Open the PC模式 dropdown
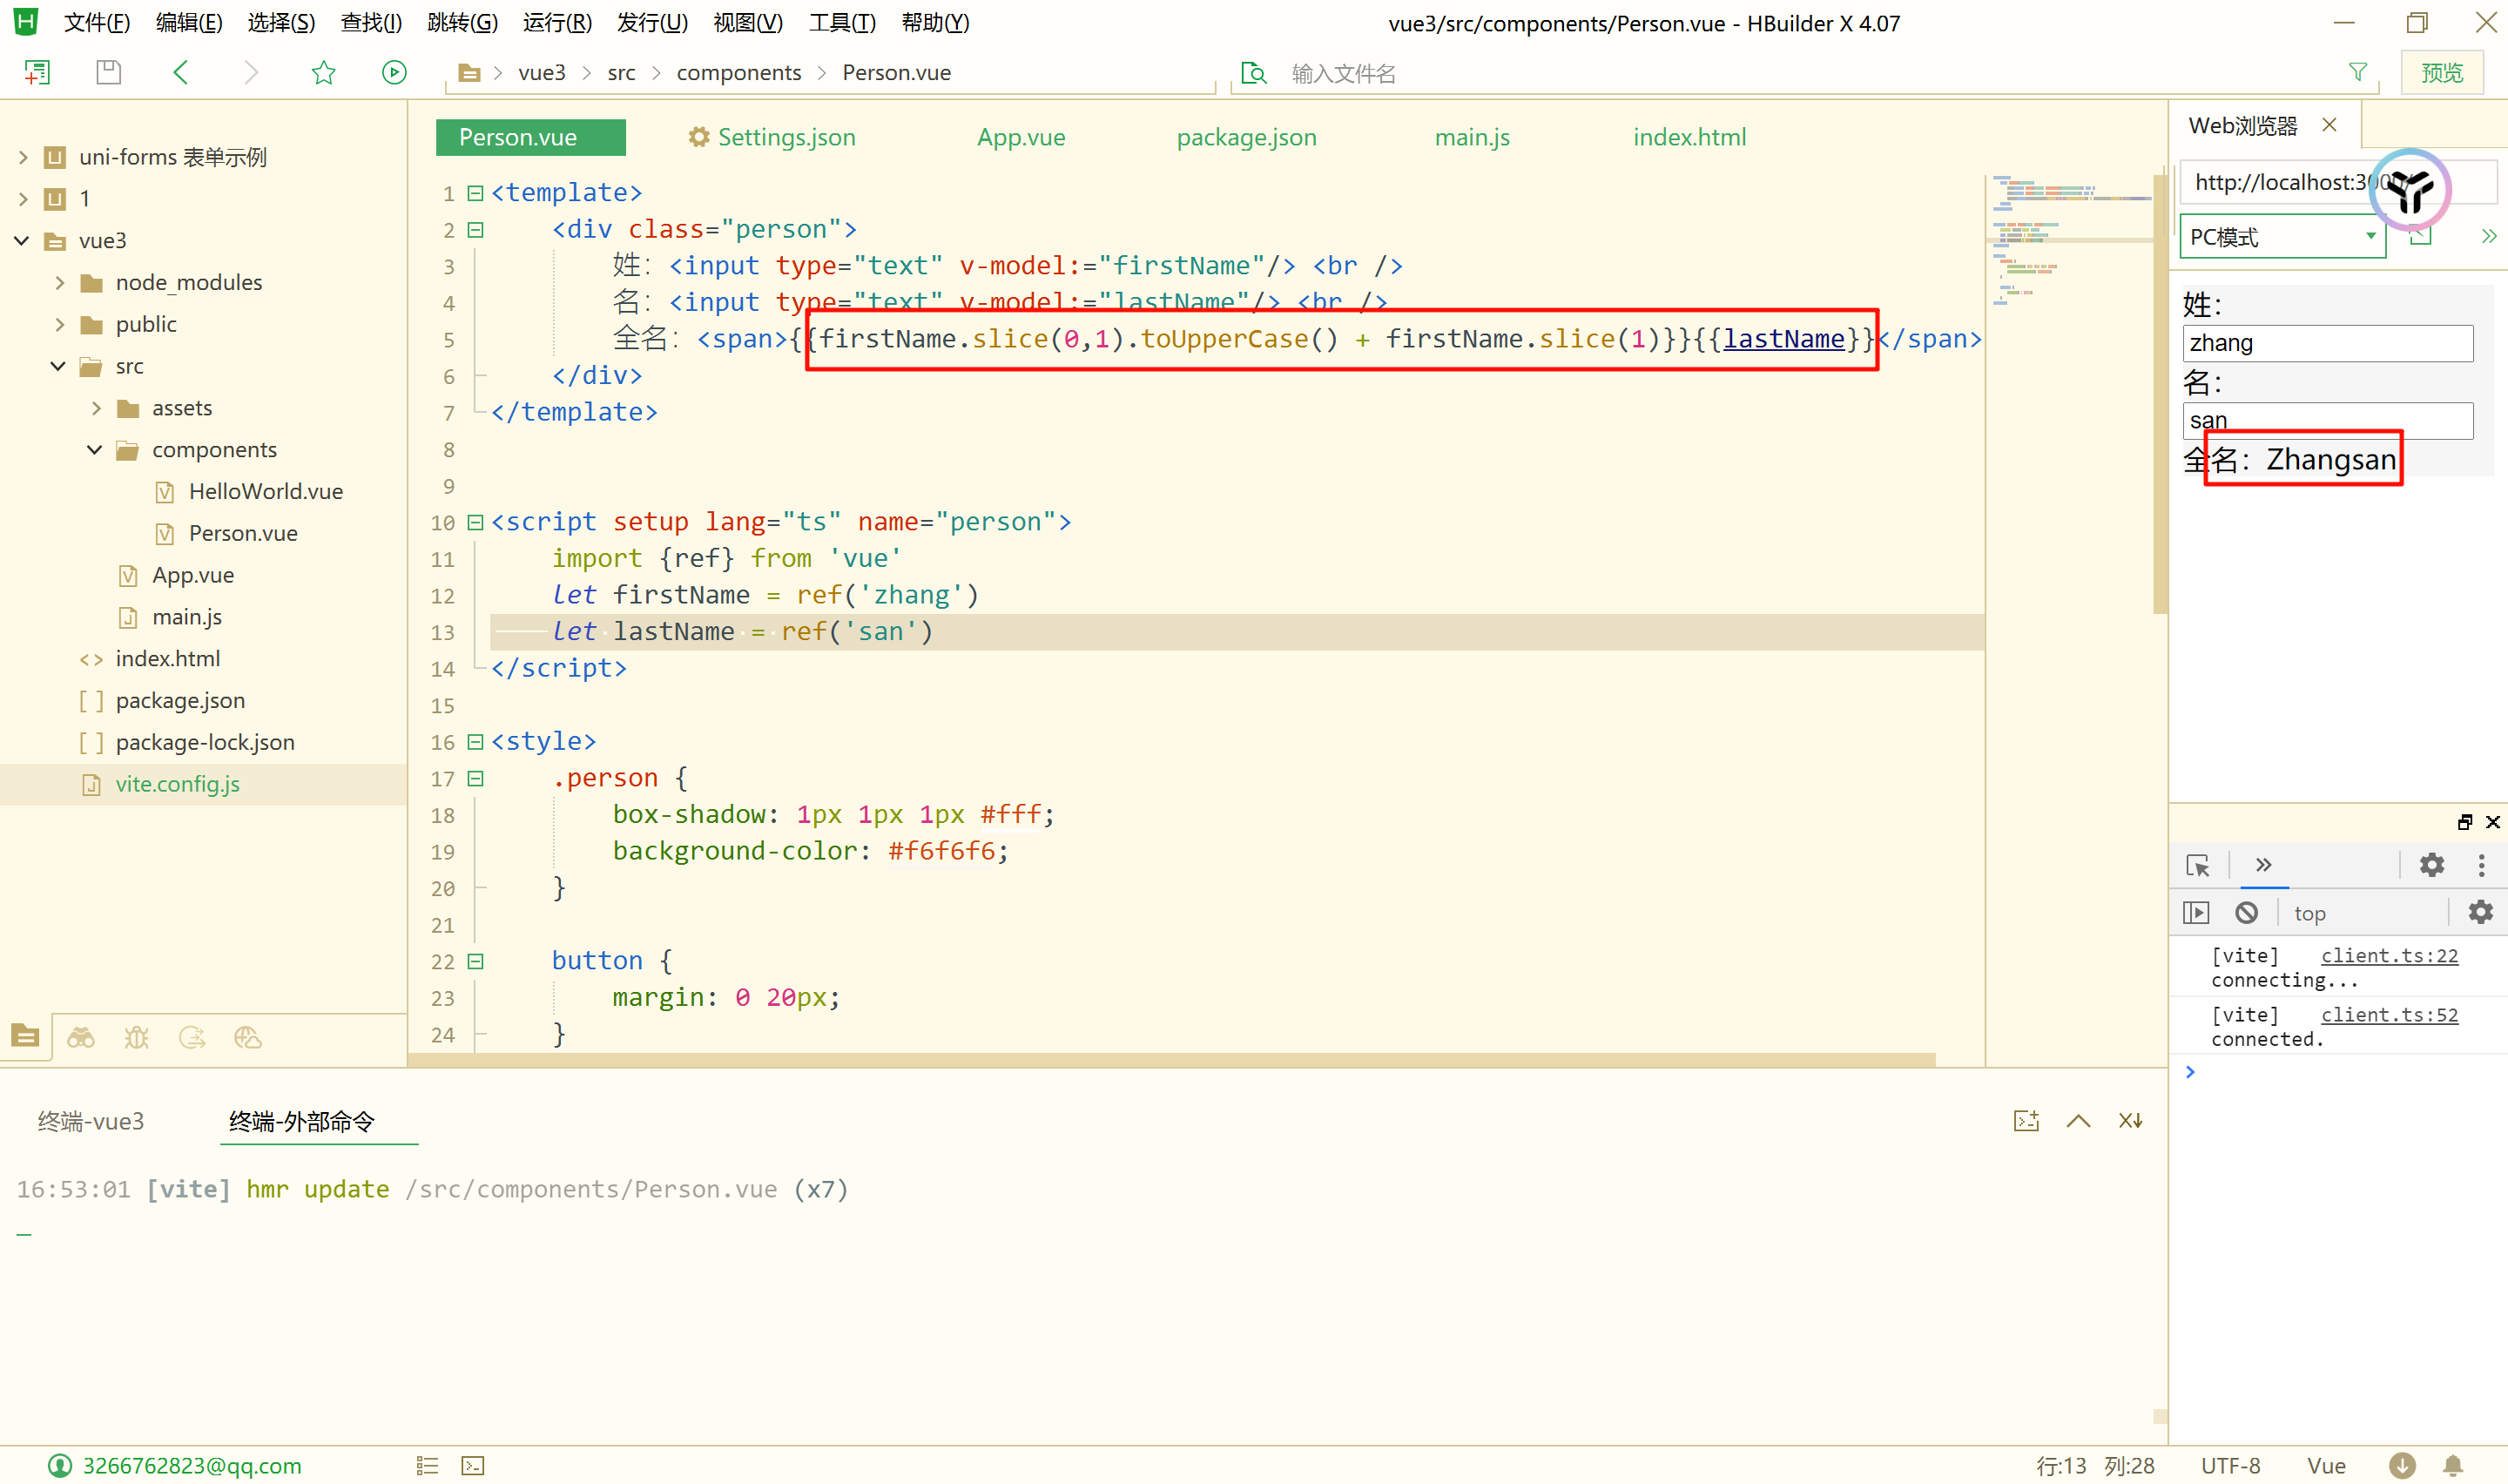The width and height of the screenshot is (2508, 1484). [2282, 237]
